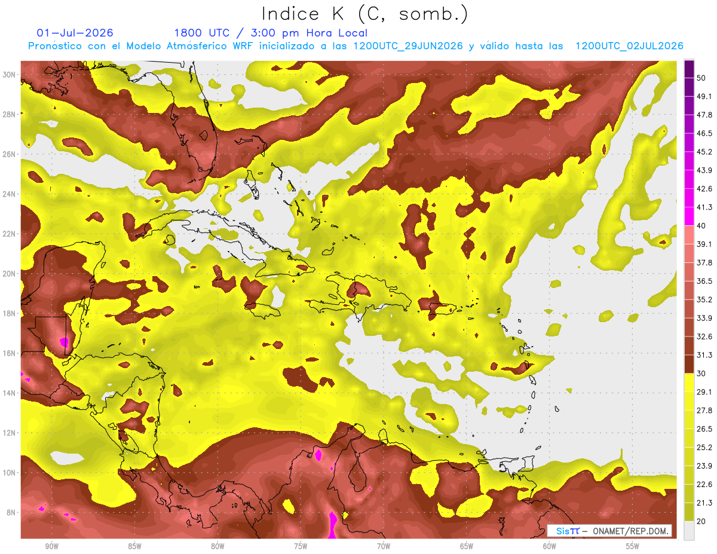Viewport: 717px width, 554px height.
Task: Click the colorbar value 41.3
Action: pyautogui.click(x=705, y=207)
